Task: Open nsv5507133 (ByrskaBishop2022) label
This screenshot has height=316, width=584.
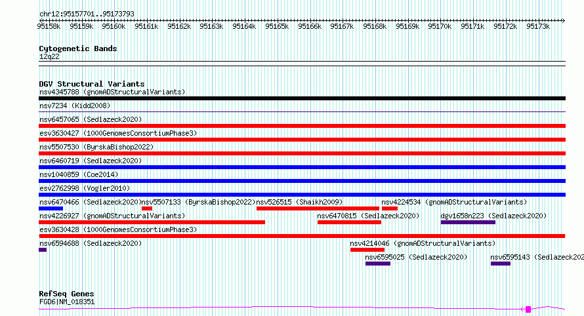Action: pyautogui.click(x=199, y=202)
